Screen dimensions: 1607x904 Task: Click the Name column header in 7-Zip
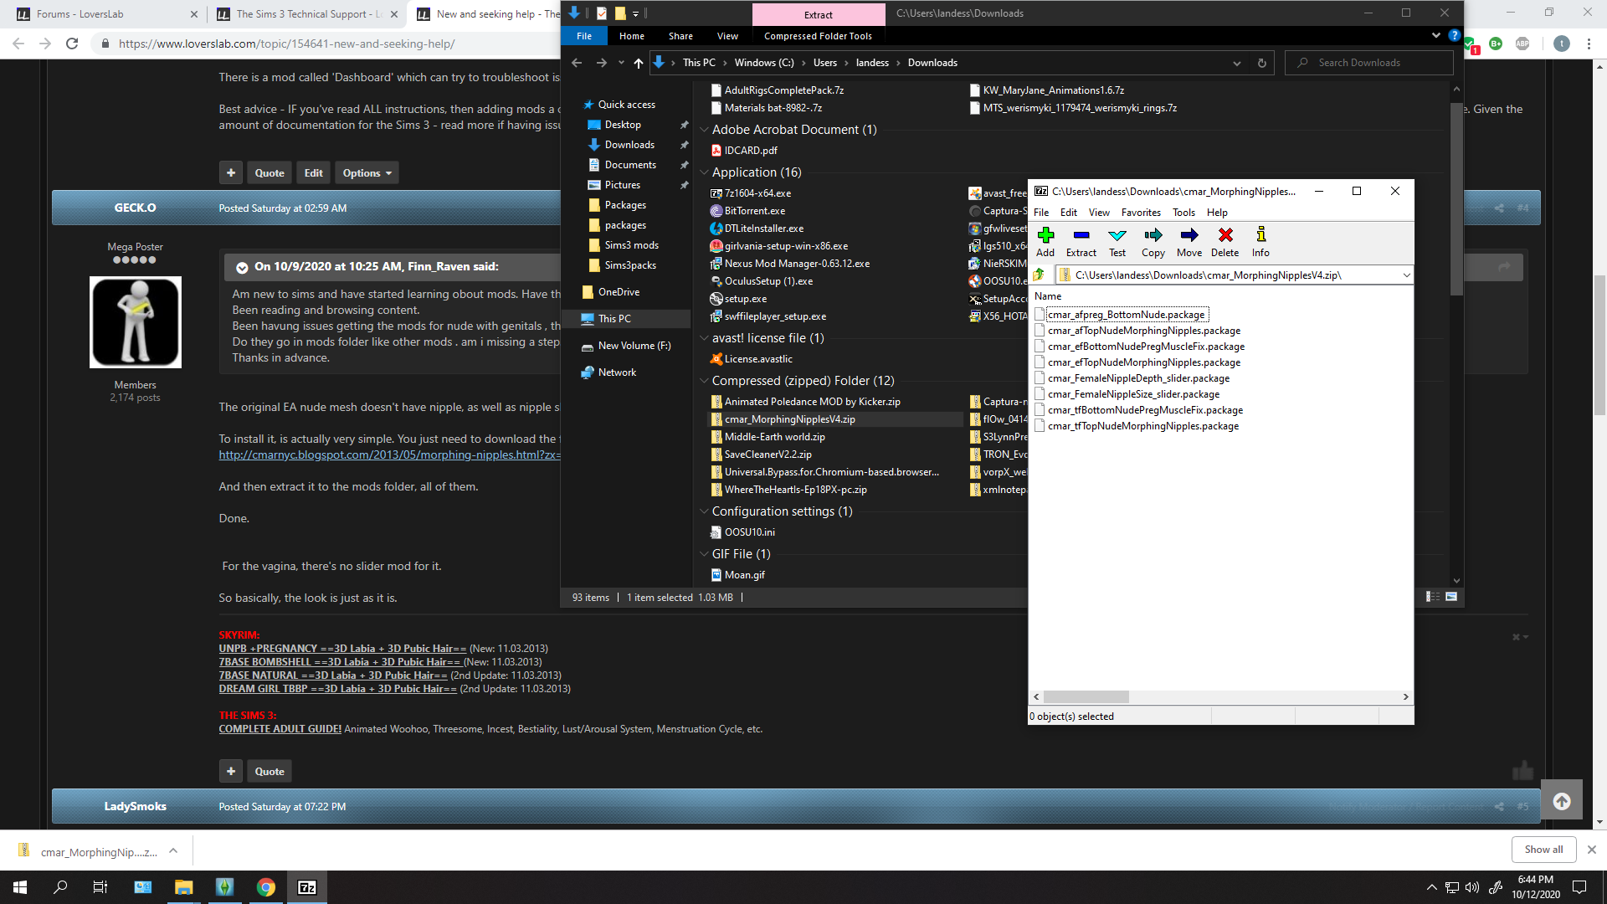(1048, 296)
